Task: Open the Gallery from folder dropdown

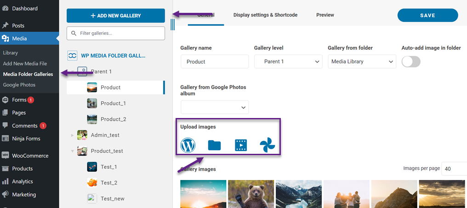Action: [x=362, y=62]
